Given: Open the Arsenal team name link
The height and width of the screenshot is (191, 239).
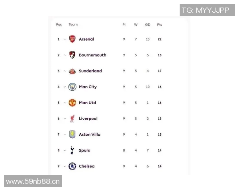Looking at the screenshot, I should (x=86, y=39).
